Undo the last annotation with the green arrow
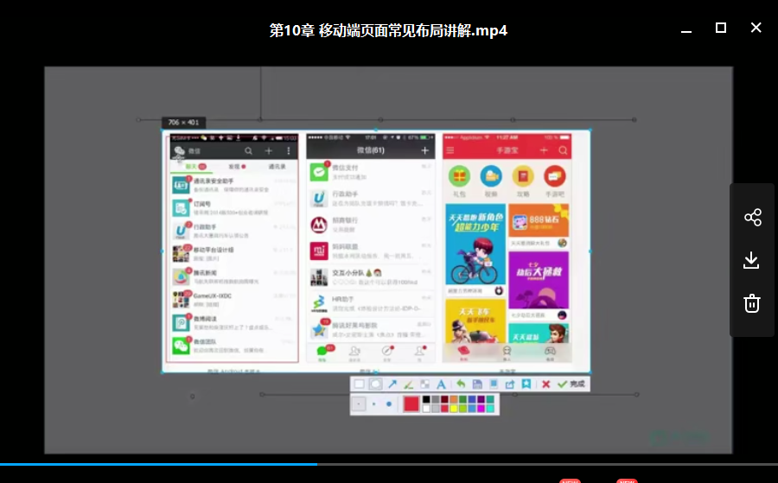This screenshot has height=483, width=778. [x=461, y=384]
